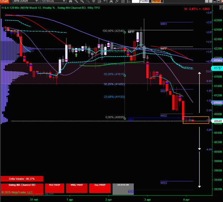This screenshot has height=202, width=223.
Task: Click the Day VWAP red box
Action: click(100, 188)
